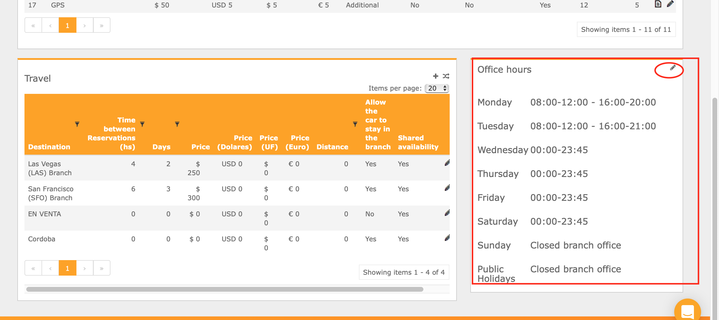Screen dimensions: 719x320
Task: Edit Cordoba travel row
Action: [x=447, y=238]
